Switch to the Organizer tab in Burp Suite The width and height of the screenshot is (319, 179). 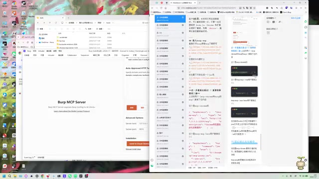(125, 55)
